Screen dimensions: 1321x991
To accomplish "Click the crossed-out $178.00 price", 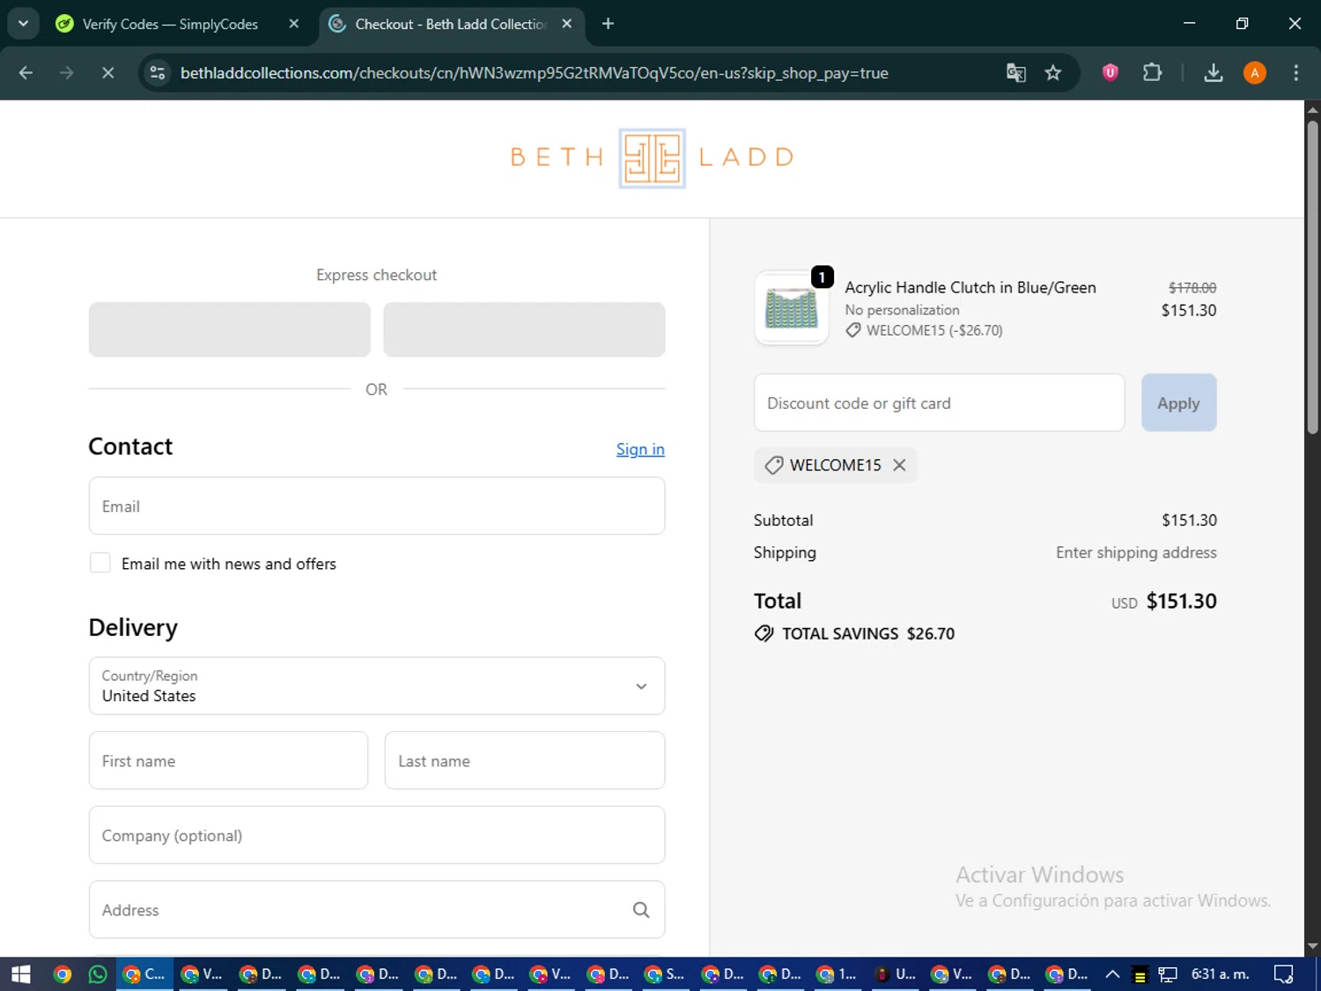I will (1192, 288).
